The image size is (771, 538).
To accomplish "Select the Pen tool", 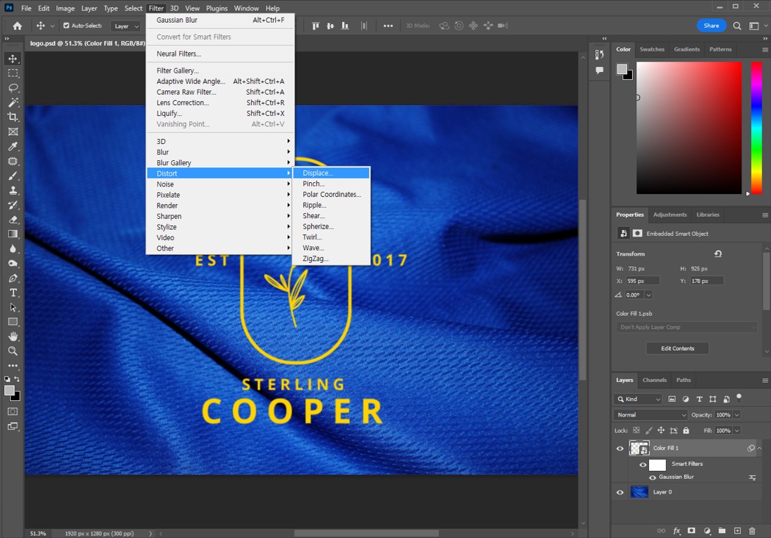I will coord(13,278).
